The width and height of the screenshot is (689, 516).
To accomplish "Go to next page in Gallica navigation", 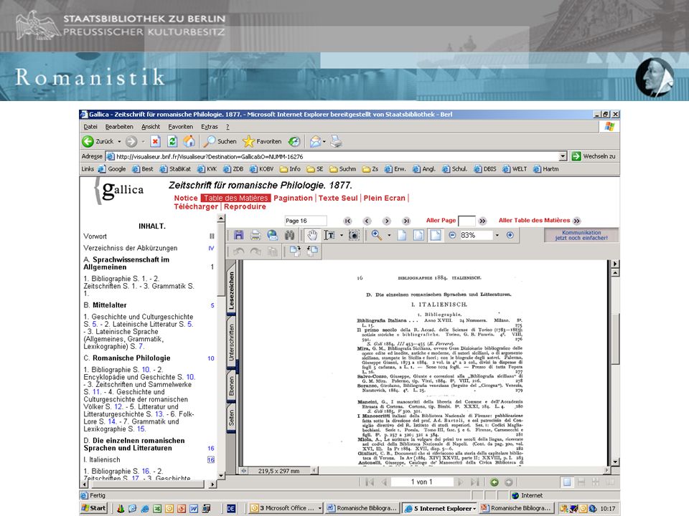I will click(387, 221).
